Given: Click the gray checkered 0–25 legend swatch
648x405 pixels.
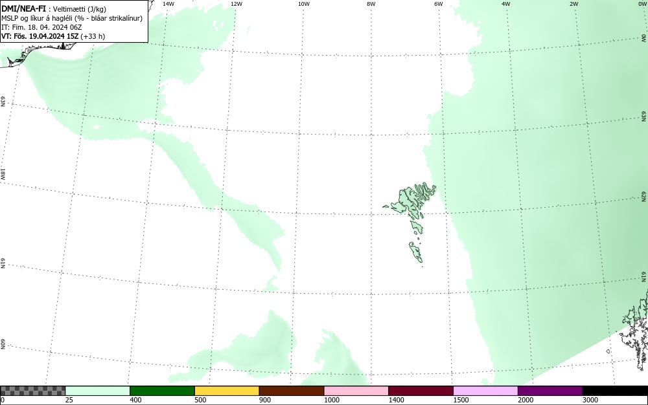Looking at the screenshot, I should click(32, 391).
